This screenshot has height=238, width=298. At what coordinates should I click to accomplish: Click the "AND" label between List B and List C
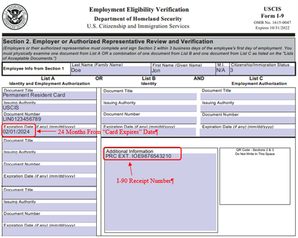coord(199,79)
